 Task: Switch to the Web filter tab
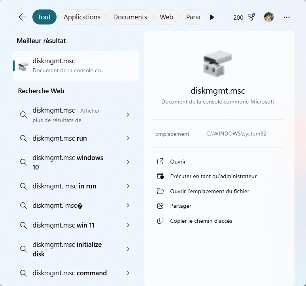click(x=166, y=17)
